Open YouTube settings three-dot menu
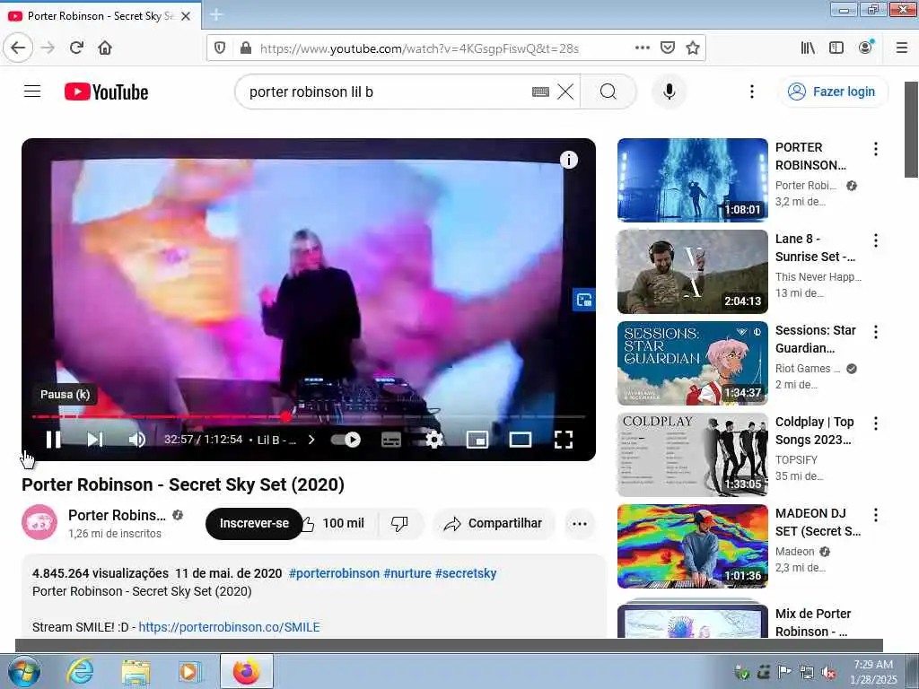Screen dimensions: 919x689 (x=752, y=92)
